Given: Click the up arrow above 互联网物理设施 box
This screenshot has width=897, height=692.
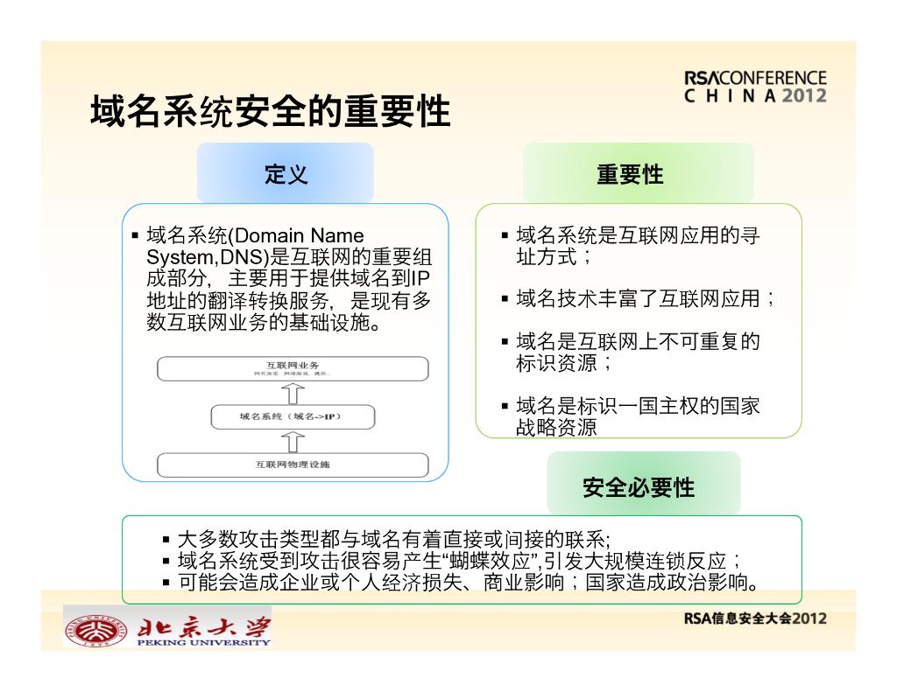Looking at the screenshot, I should point(293,441).
